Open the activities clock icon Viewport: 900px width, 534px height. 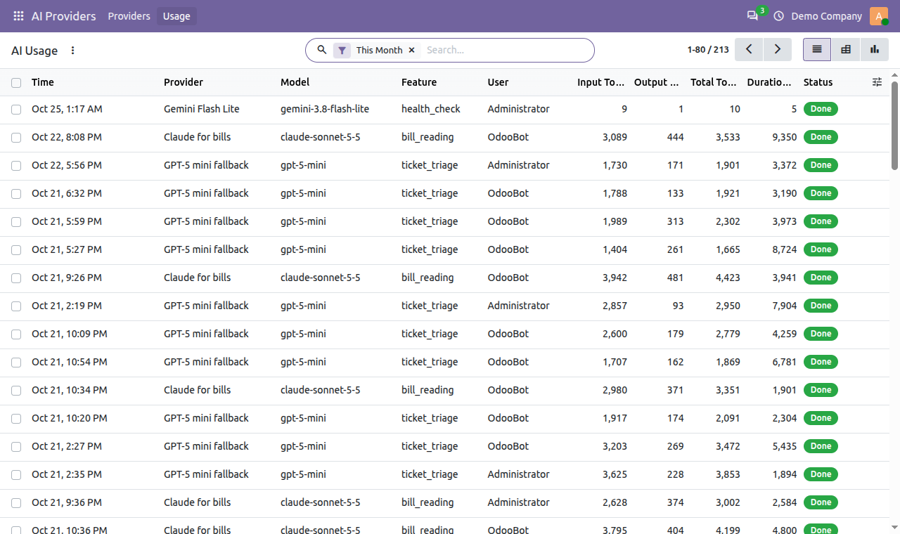(778, 16)
